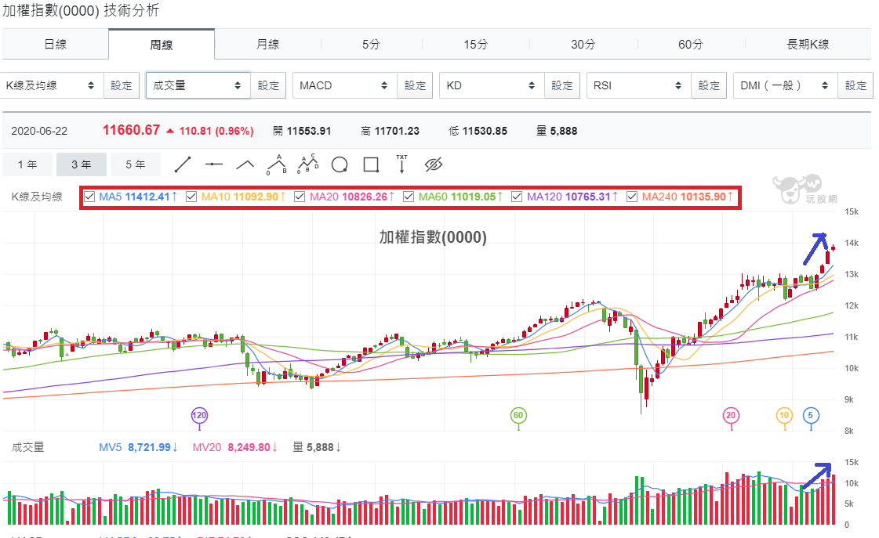The height and width of the screenshot is (538, 879).
Task: Switch to the 60分 tab
Action: (x=691, y=44)
